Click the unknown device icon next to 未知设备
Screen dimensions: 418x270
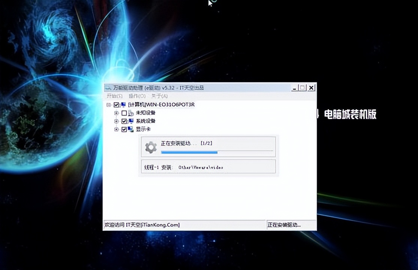(131, 113)
